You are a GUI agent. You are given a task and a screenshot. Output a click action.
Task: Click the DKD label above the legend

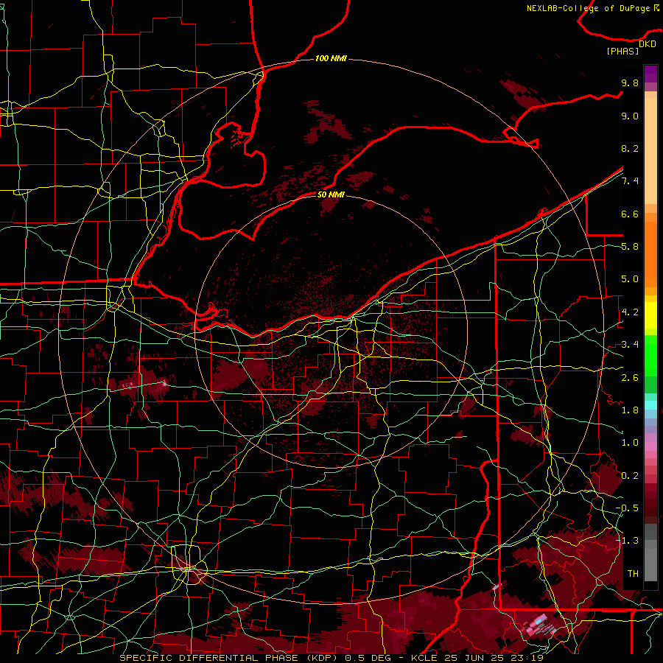(x=648, y=44)
